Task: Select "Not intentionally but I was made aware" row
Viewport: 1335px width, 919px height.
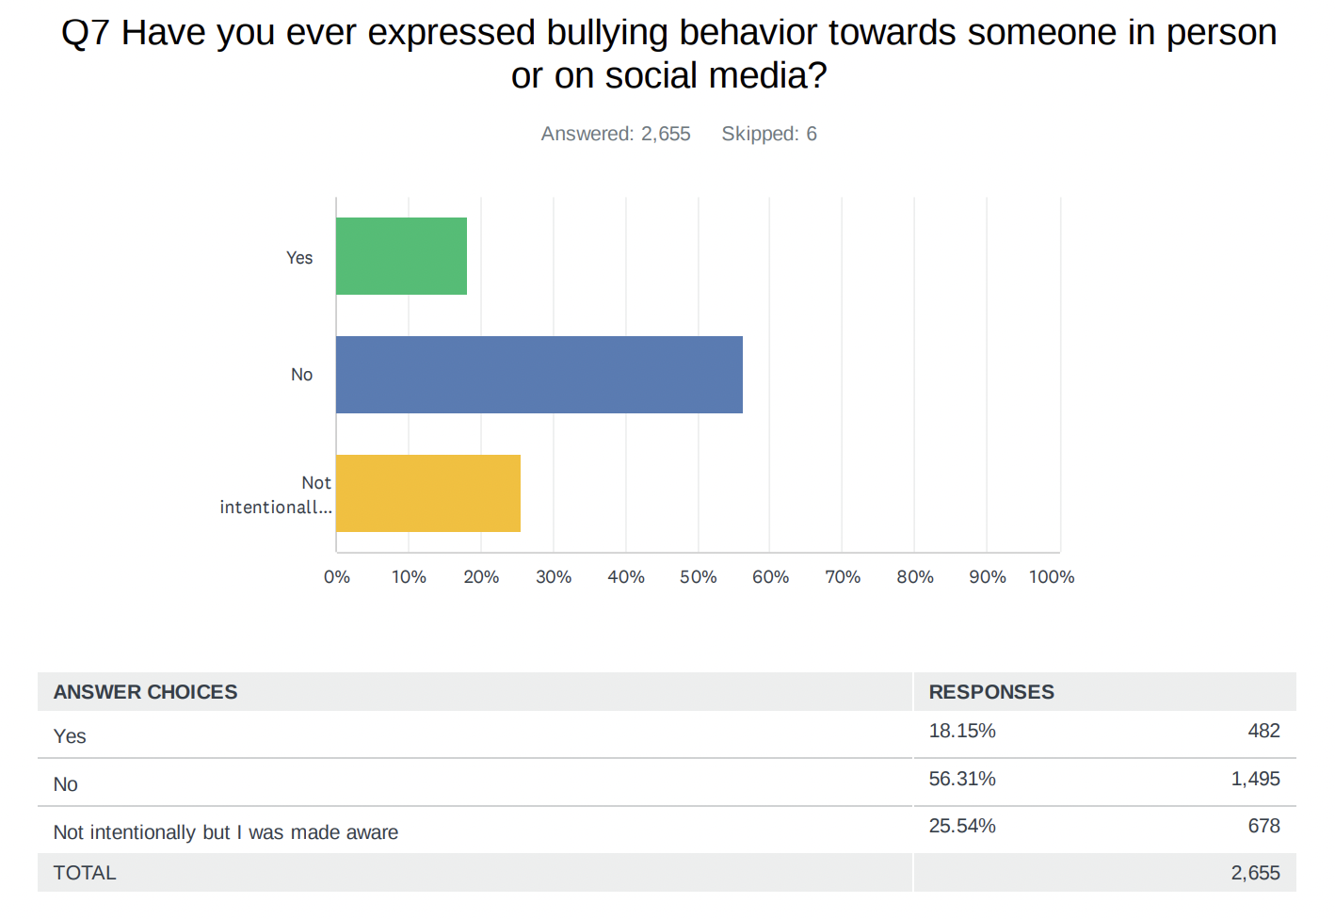Action: click(x=226, y=832)
